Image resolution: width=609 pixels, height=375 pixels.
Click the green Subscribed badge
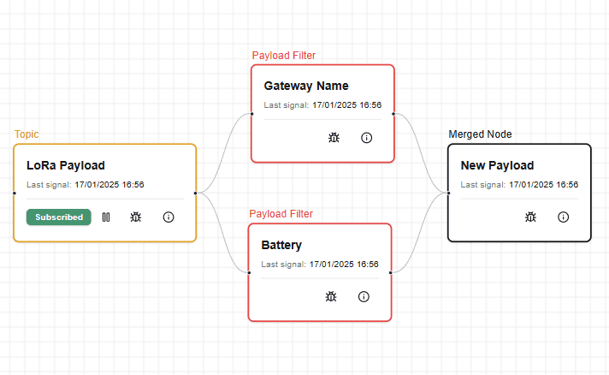pos(59,217)
